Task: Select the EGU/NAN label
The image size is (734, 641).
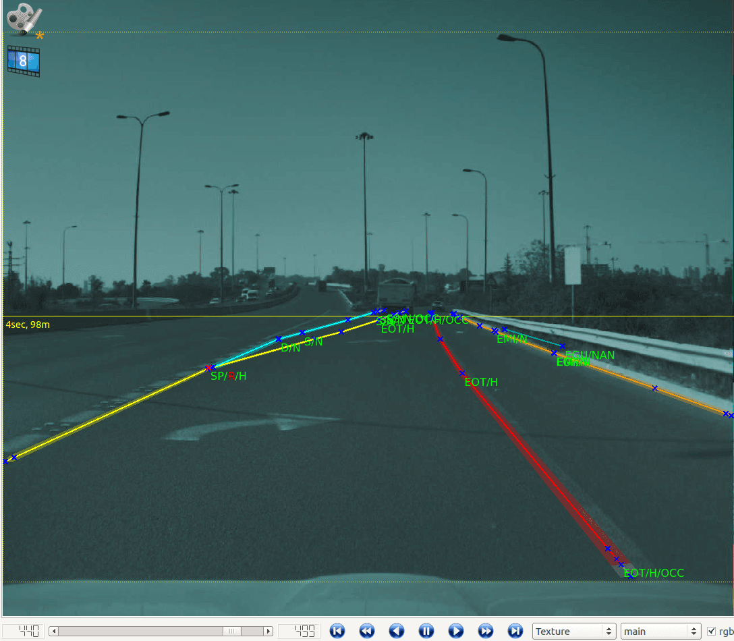Action: tap(590, 355)
